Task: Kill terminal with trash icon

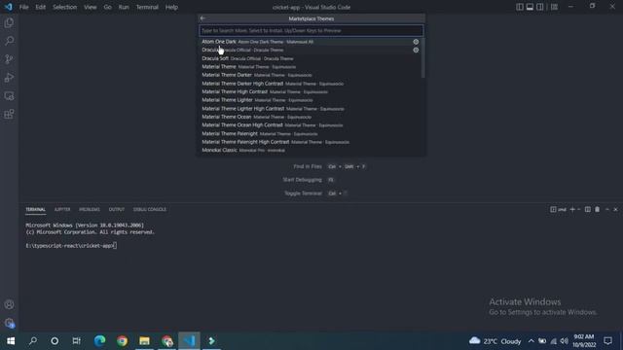Action: click(x=597, y=210)
